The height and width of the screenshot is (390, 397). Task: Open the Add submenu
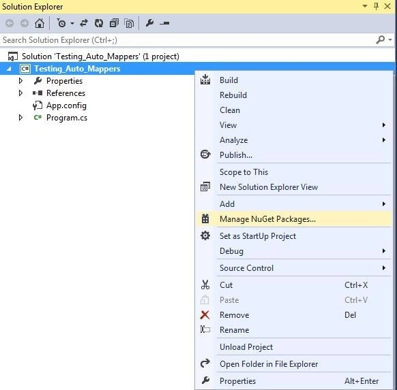pos(294,204)
